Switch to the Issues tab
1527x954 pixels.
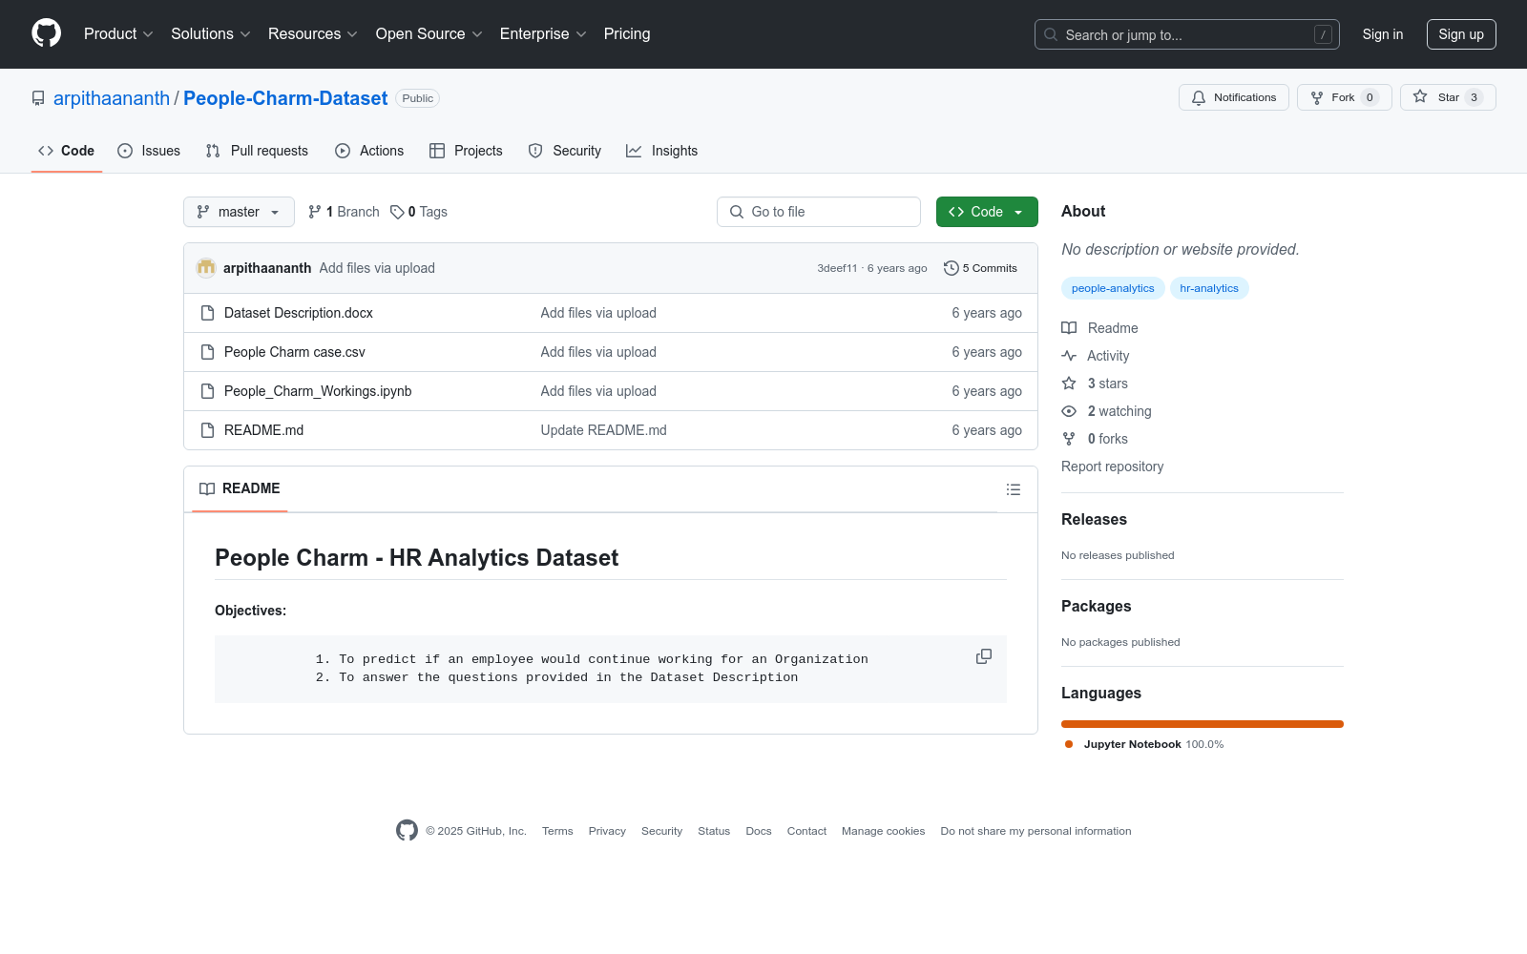point(149,151)
